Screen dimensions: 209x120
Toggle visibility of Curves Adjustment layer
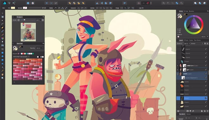[206, 78]
